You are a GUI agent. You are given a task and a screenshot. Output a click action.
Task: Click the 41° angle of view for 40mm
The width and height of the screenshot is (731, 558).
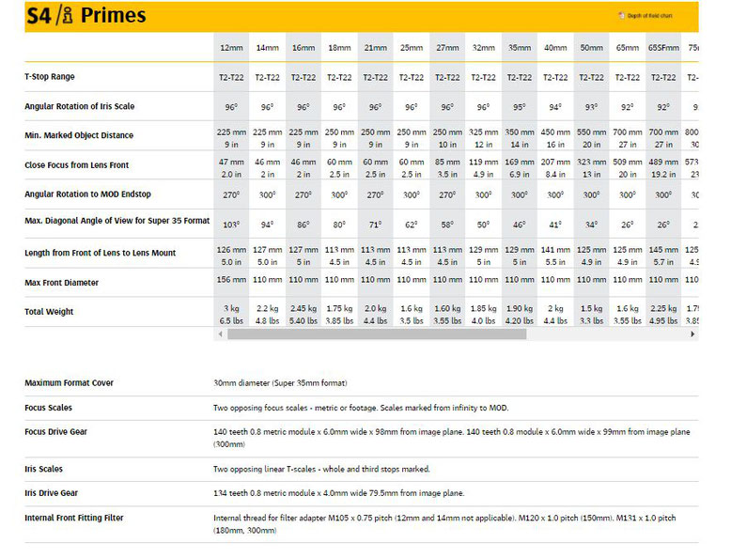[555, 225]
